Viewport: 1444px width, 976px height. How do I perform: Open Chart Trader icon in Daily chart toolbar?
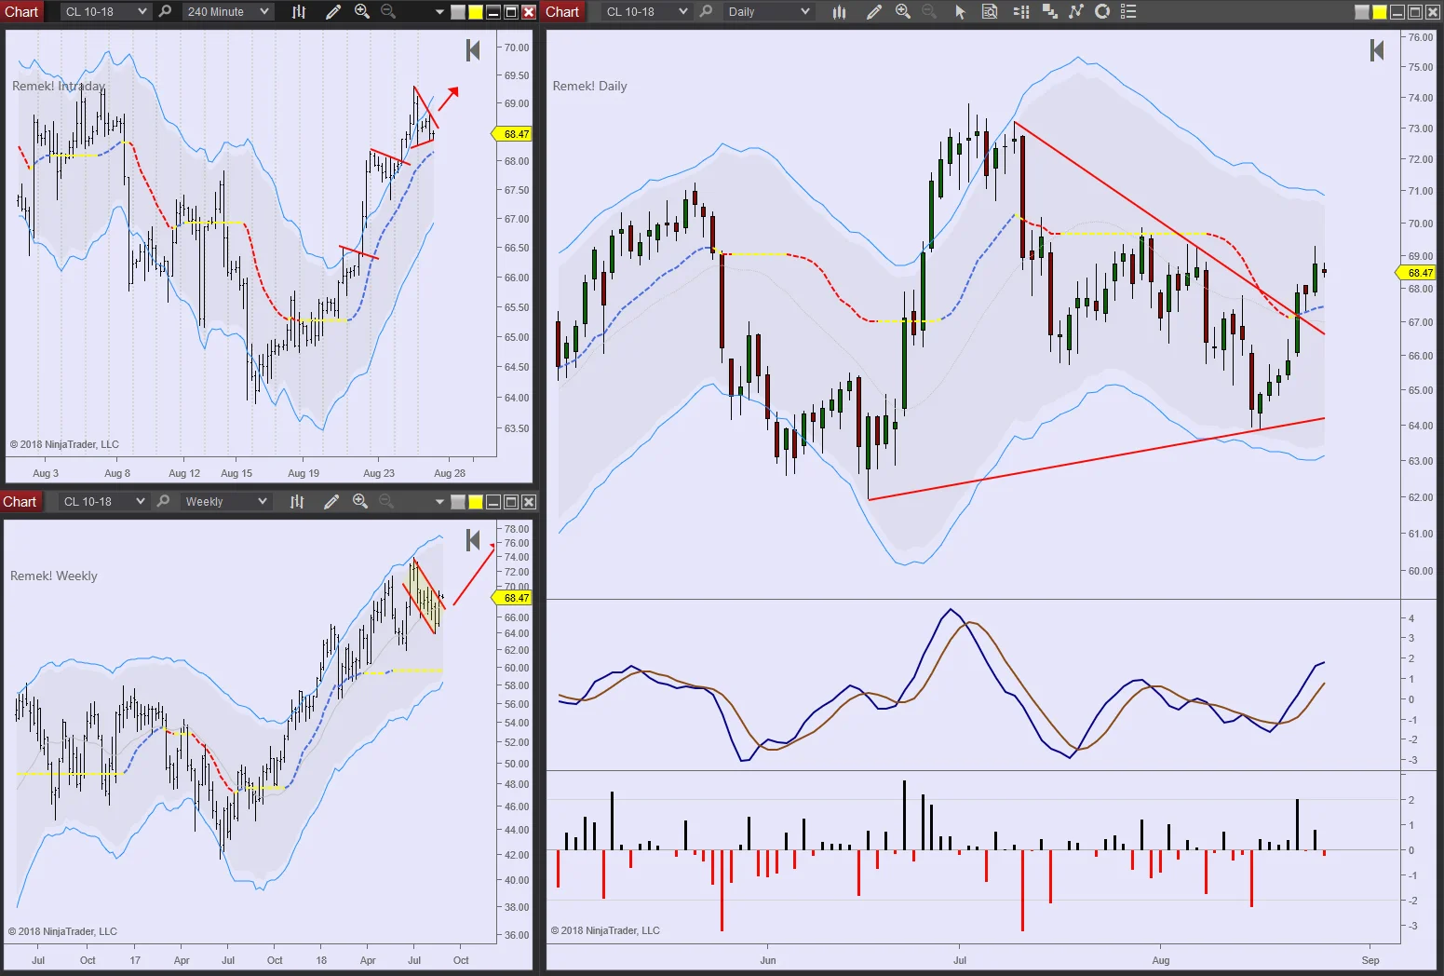click(x=1021, y=12)
